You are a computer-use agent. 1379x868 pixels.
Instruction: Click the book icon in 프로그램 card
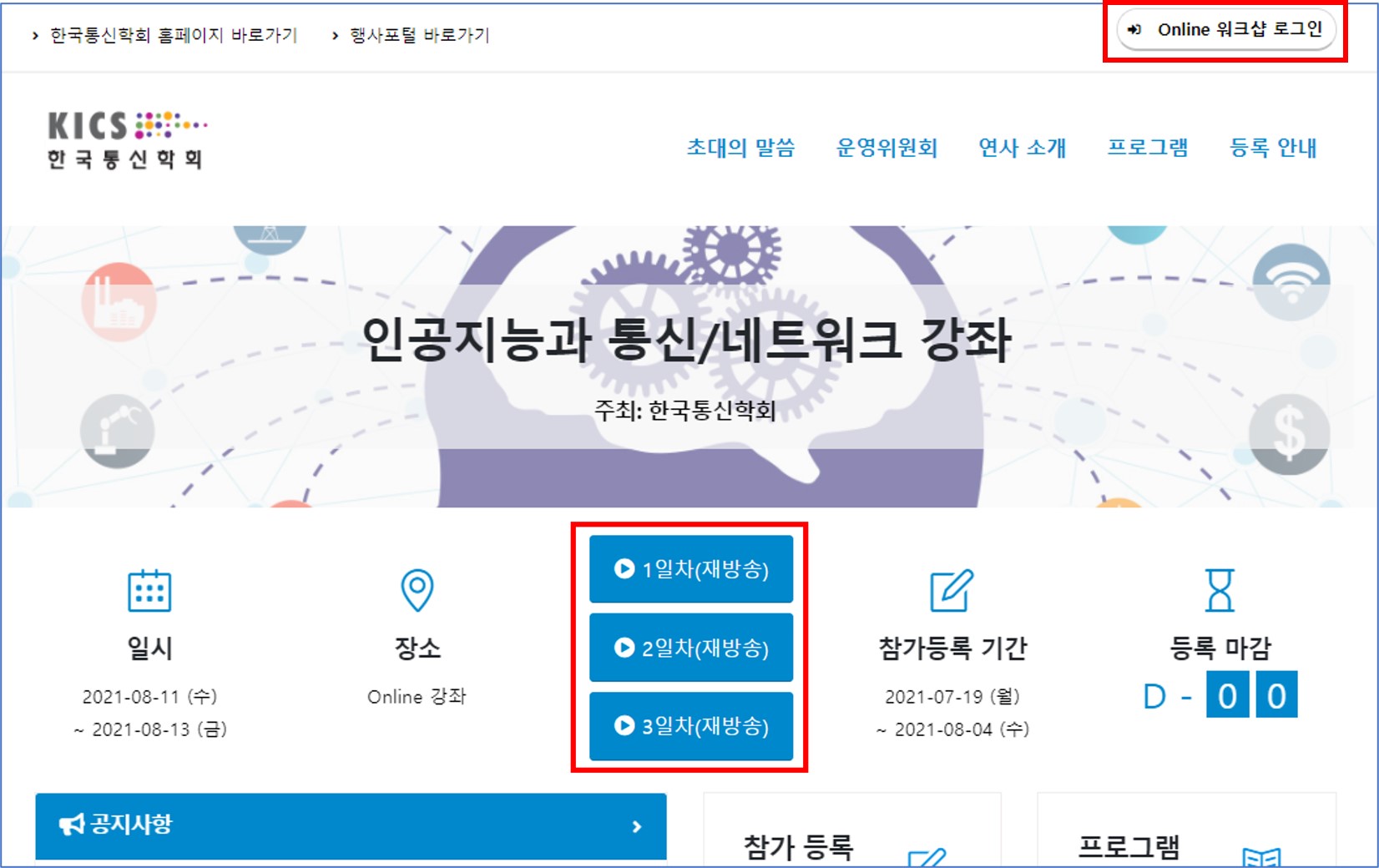(1260, 858)
